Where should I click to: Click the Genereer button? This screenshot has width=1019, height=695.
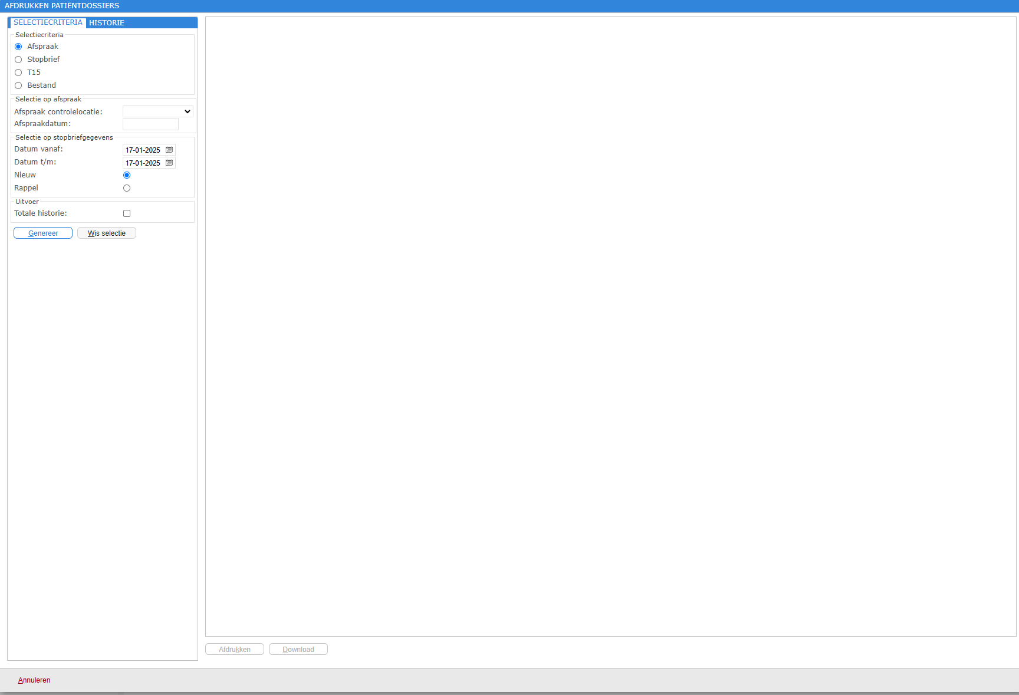click(x=43, y=233)
